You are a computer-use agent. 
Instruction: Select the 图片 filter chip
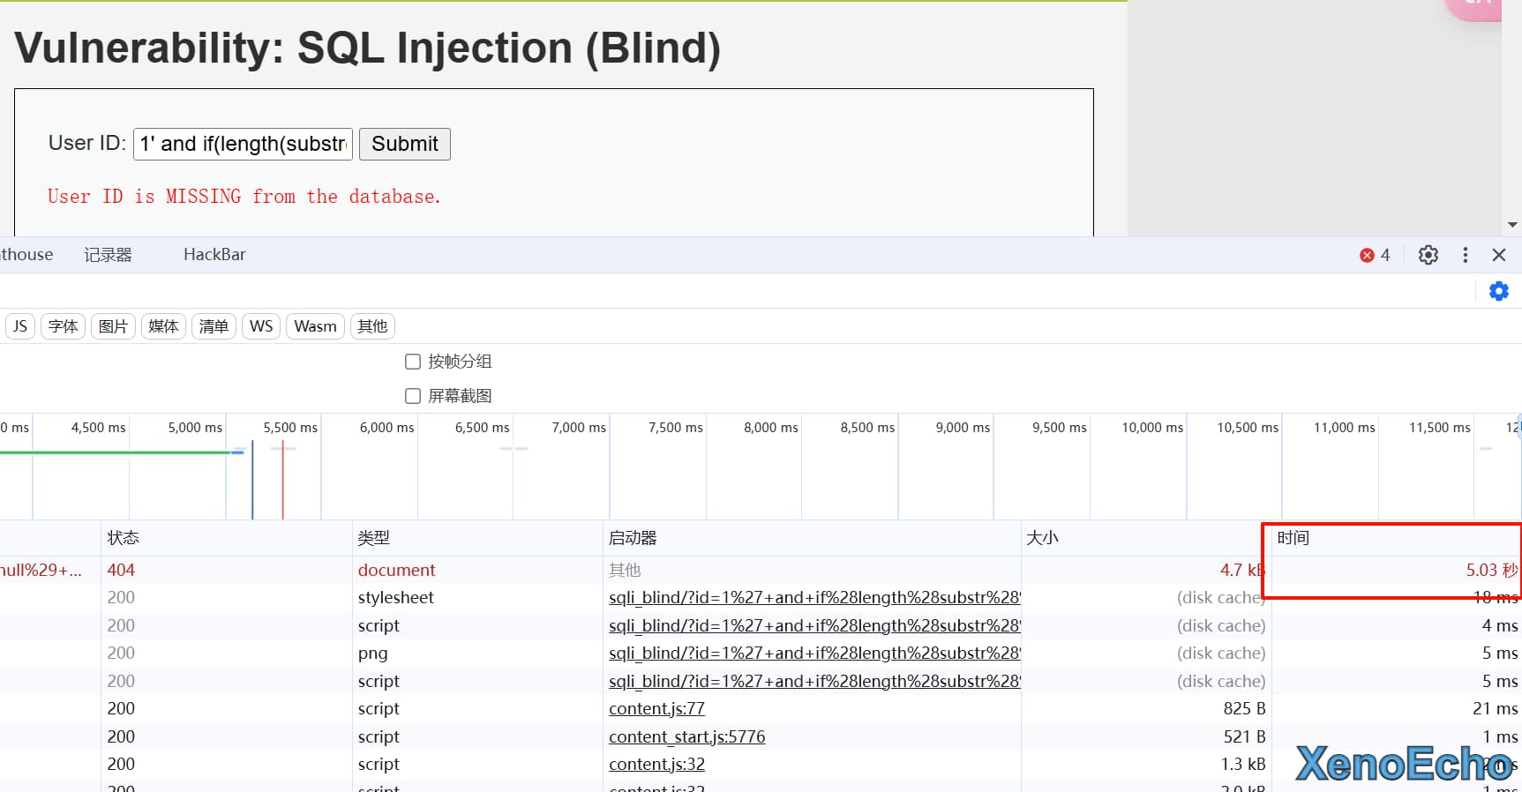pyautogui.click(x=113, y=326)
